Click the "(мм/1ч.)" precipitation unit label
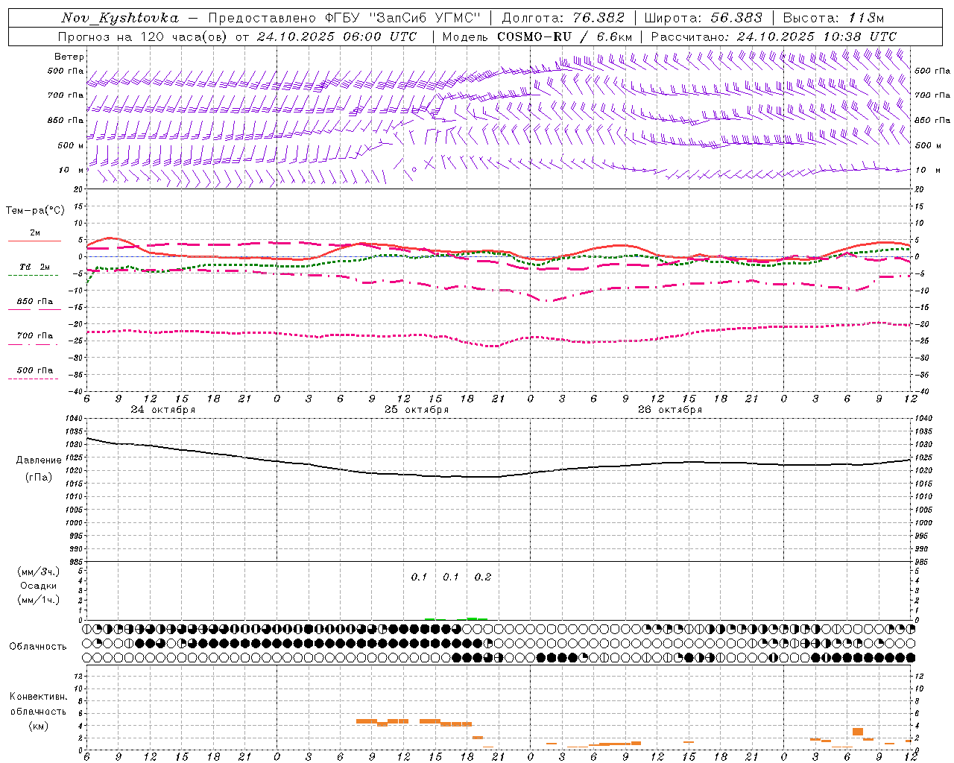The image size is (954, 763). pos(39,600)
